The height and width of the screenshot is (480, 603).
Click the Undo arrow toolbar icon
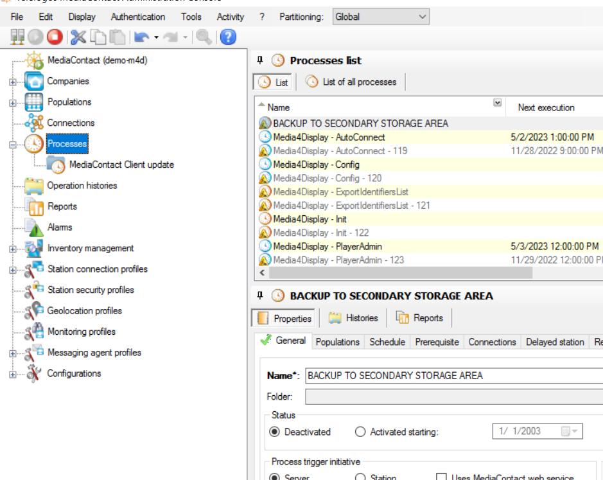pyautogui.click(x=141, y=37)
